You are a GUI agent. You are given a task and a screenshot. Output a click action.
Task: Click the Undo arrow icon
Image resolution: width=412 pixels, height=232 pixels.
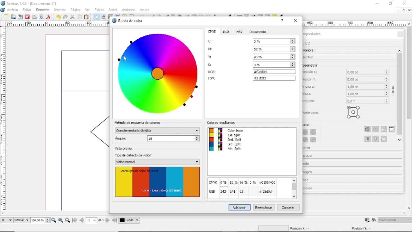click(x=58, y=17)
